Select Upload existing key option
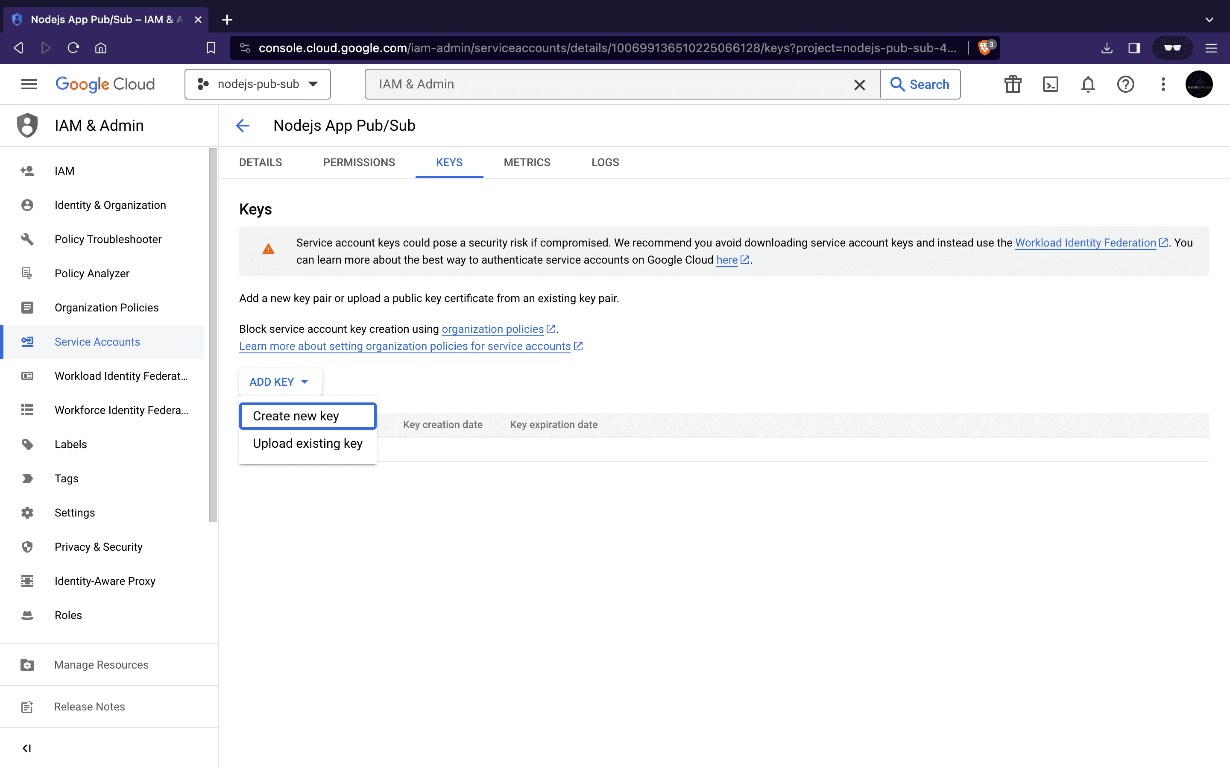Viewport: 1230px width, 769px height. (307, 443)
